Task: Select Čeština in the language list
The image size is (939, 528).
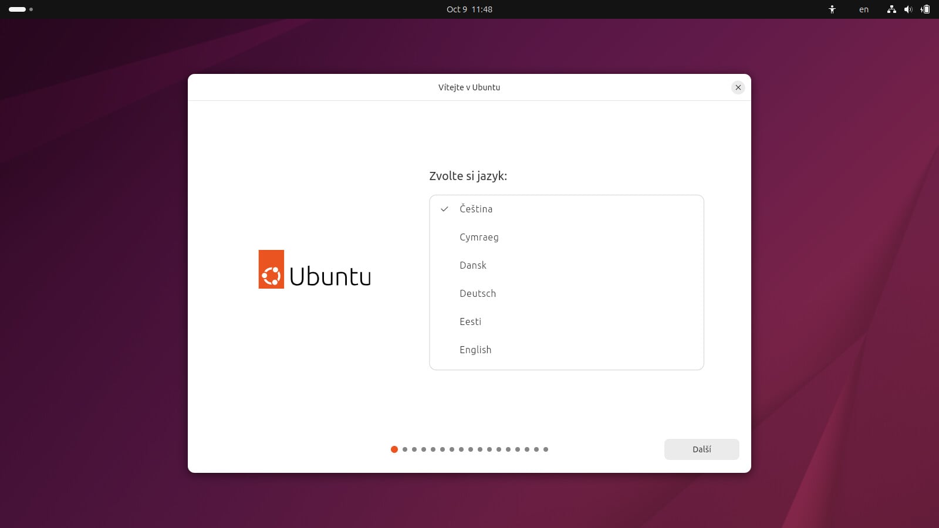Action: (566, 209)
